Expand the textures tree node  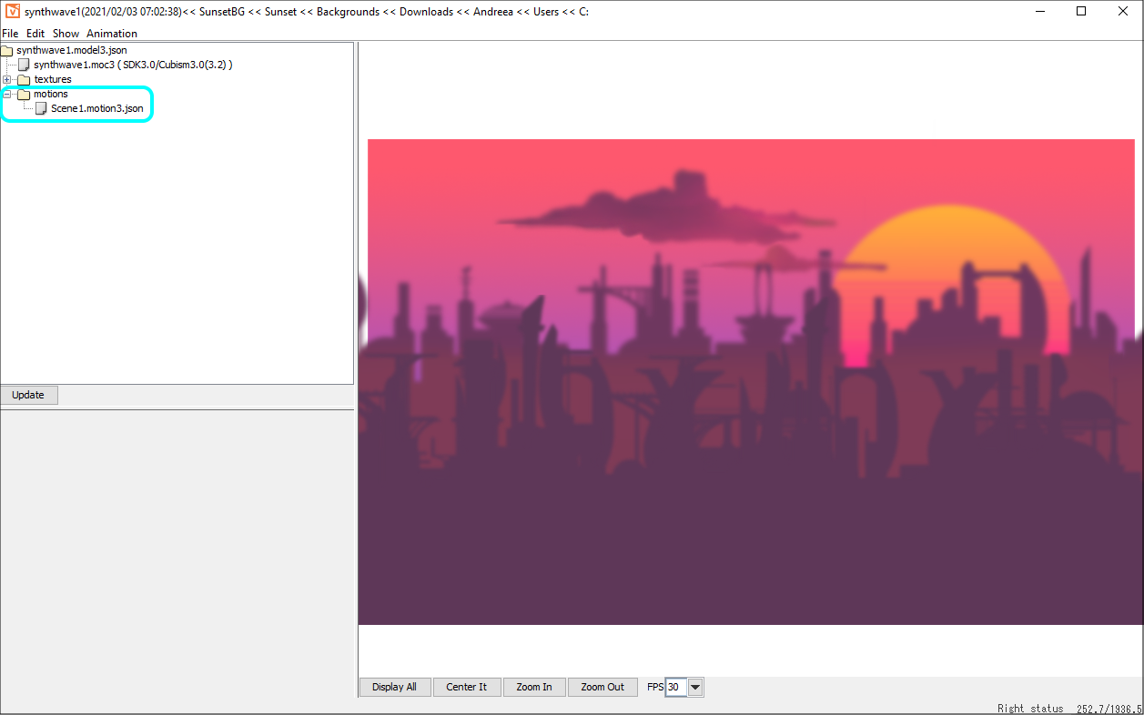click(x=7, y=80)
